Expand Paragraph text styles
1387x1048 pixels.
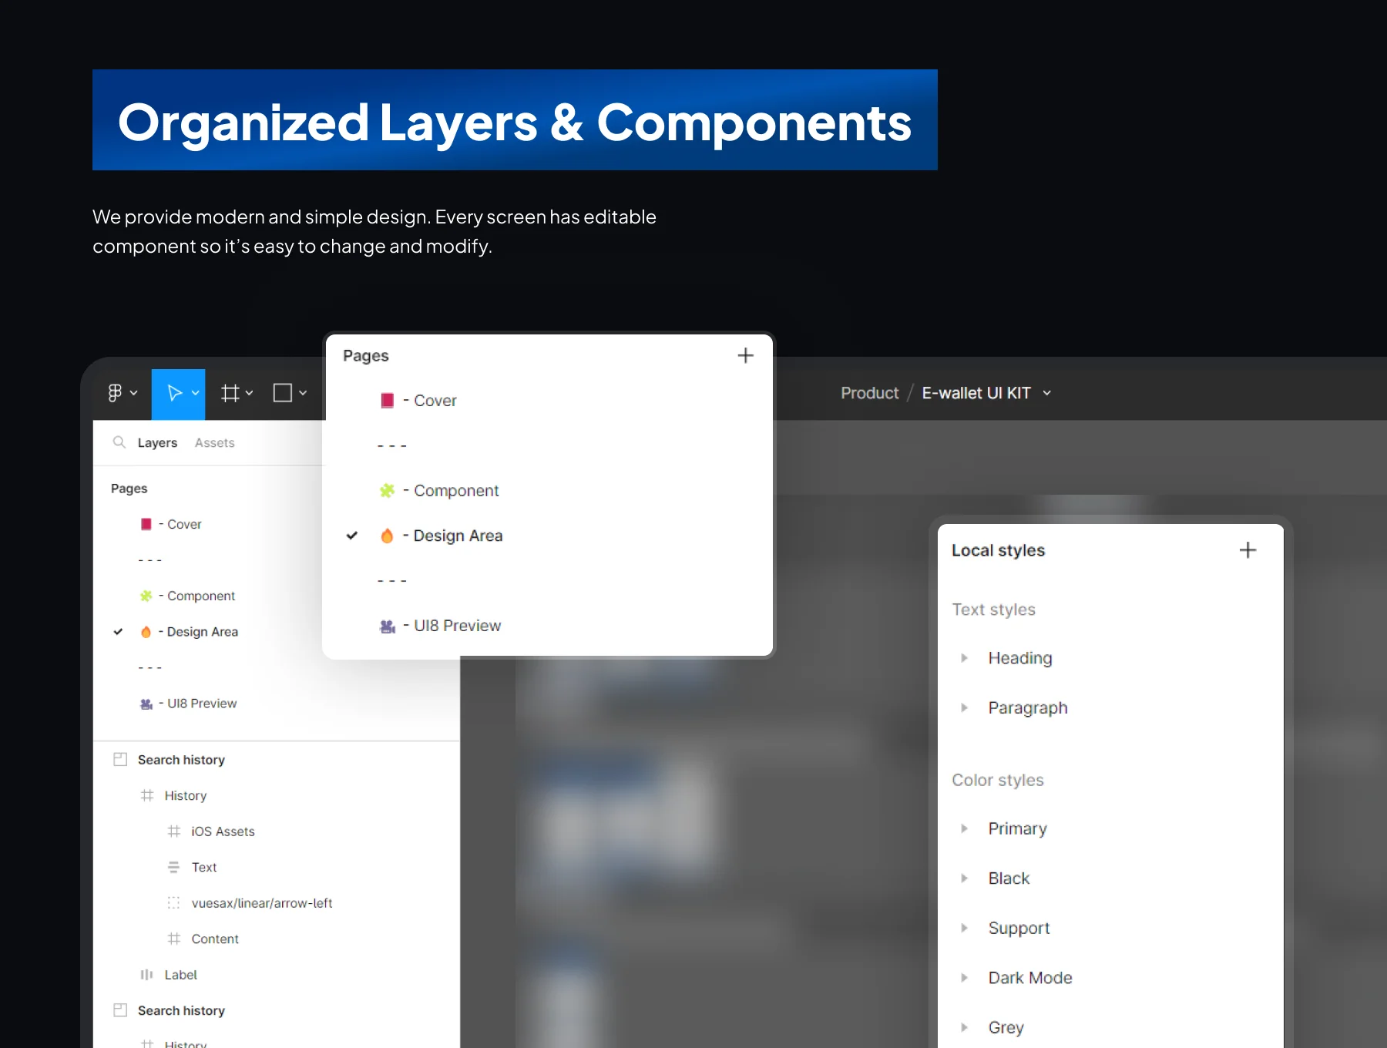[964, 707]
